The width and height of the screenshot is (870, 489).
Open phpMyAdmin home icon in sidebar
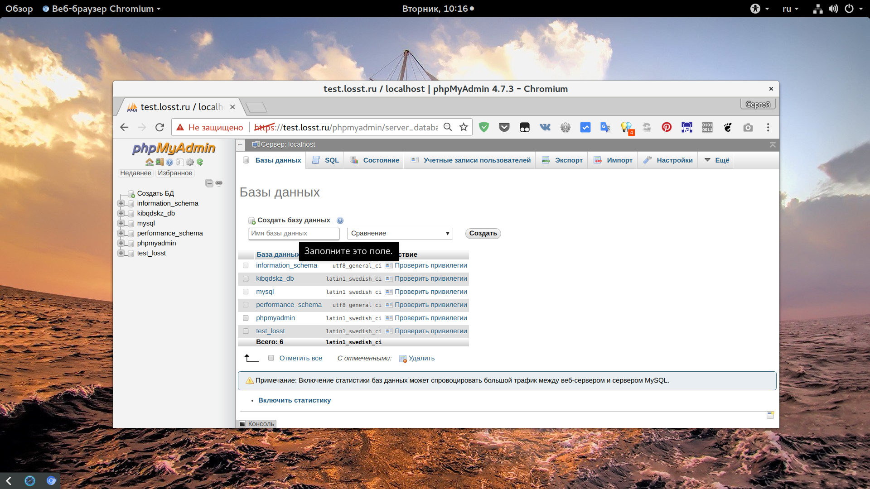[x=149, y=162]
